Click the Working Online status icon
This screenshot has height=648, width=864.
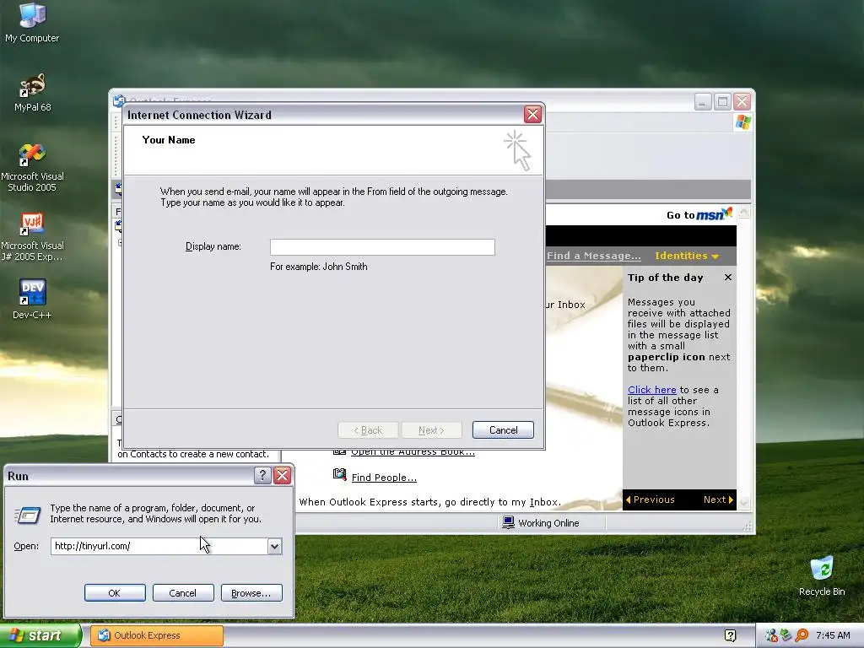pyautogui.click(x=508, y=522)
